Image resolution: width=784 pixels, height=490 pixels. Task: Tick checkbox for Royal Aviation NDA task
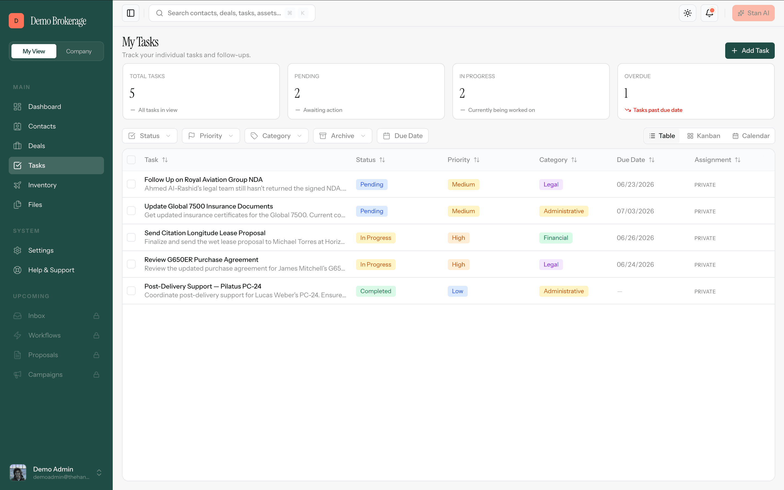click(x=131, y=184)
